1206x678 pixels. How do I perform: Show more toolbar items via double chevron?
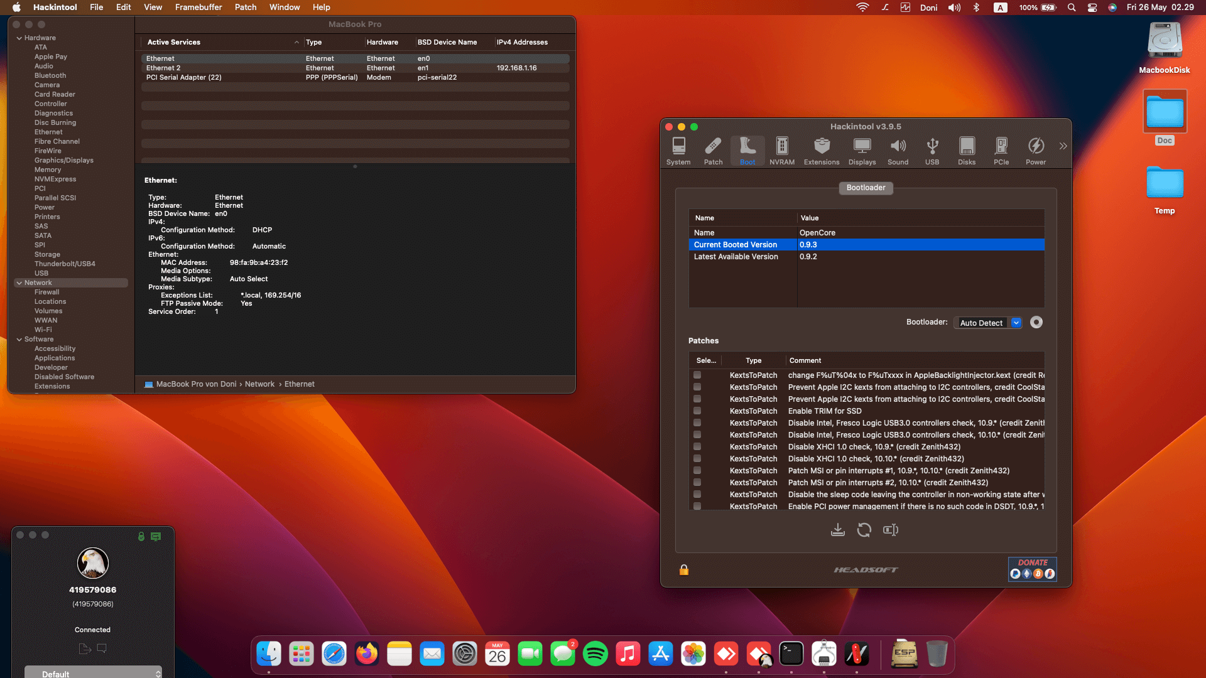point(1063,146)
